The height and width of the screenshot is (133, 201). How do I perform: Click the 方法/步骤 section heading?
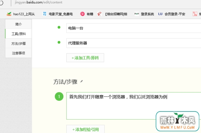(x=65, y=82)
